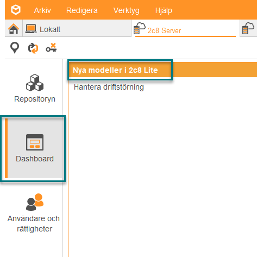Open Användare och rättigheter users icon
The height and width of the screenshot is (257, 257).
pyautogui.click(x=35, y=202)
